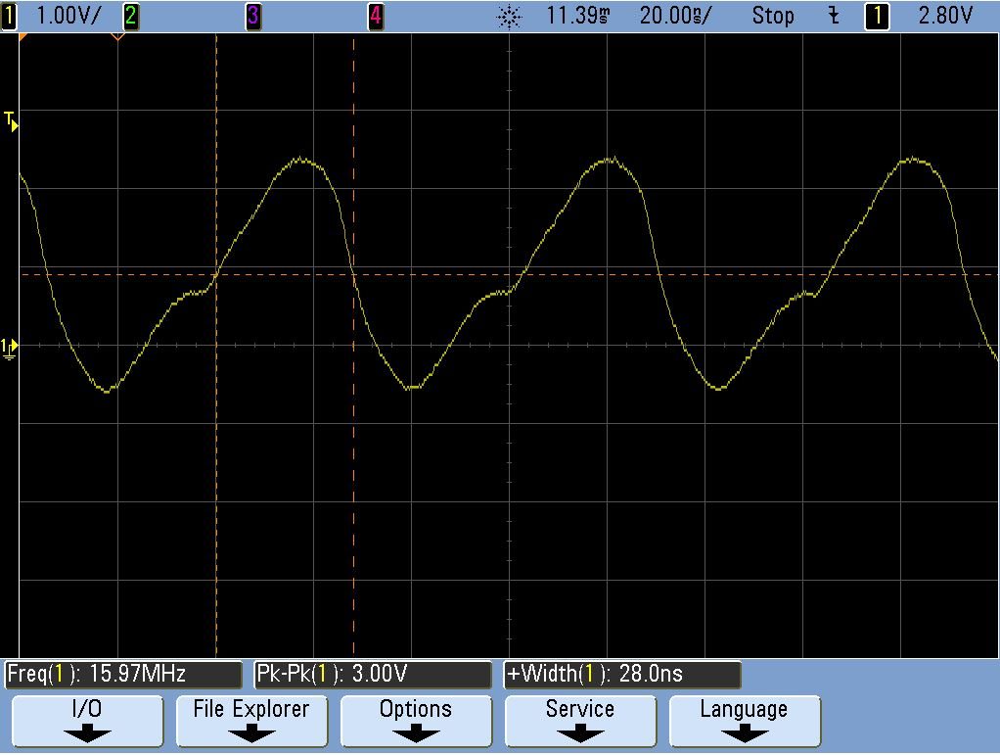Select the pink channel 4 indicator
This screenshot has height=755, width=1000.
point(376,16)
